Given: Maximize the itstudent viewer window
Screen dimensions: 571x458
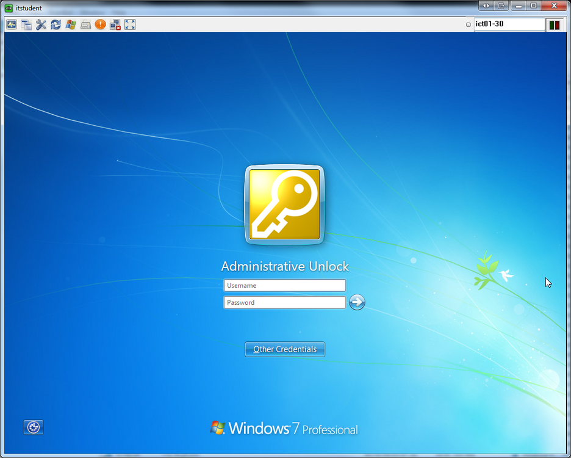Looking at the screenshot, I should click(x=534, y=6).
